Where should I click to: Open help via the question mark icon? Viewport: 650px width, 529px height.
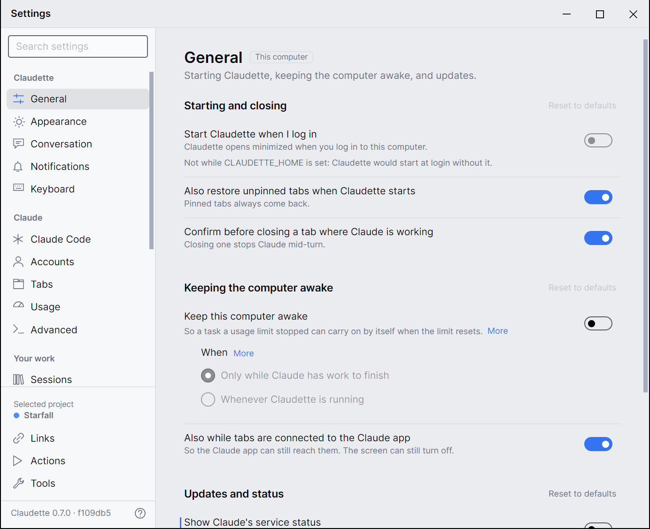(140, 513)
